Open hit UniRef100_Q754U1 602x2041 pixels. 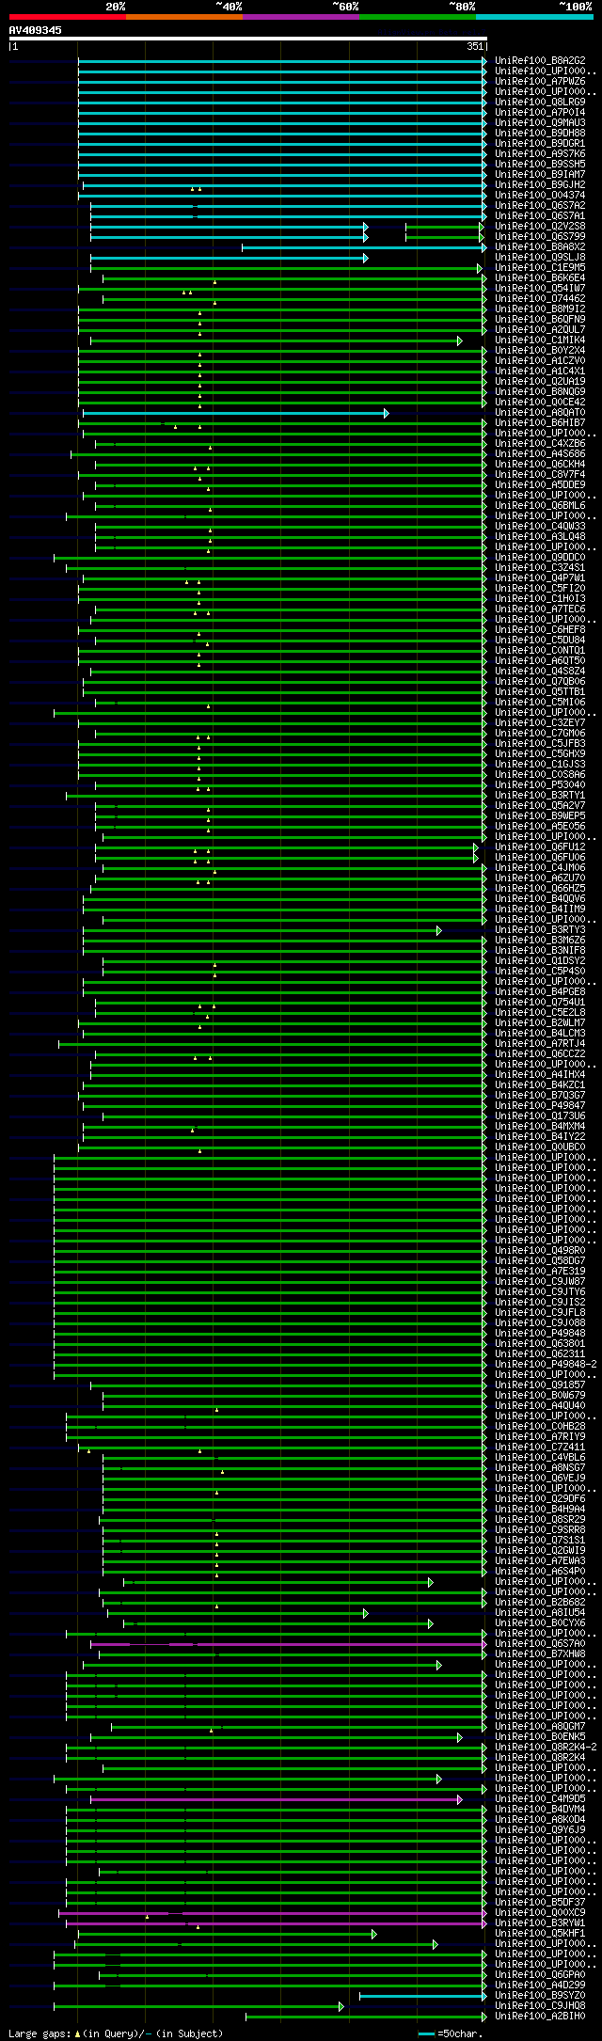click(x=540, y=1003)
